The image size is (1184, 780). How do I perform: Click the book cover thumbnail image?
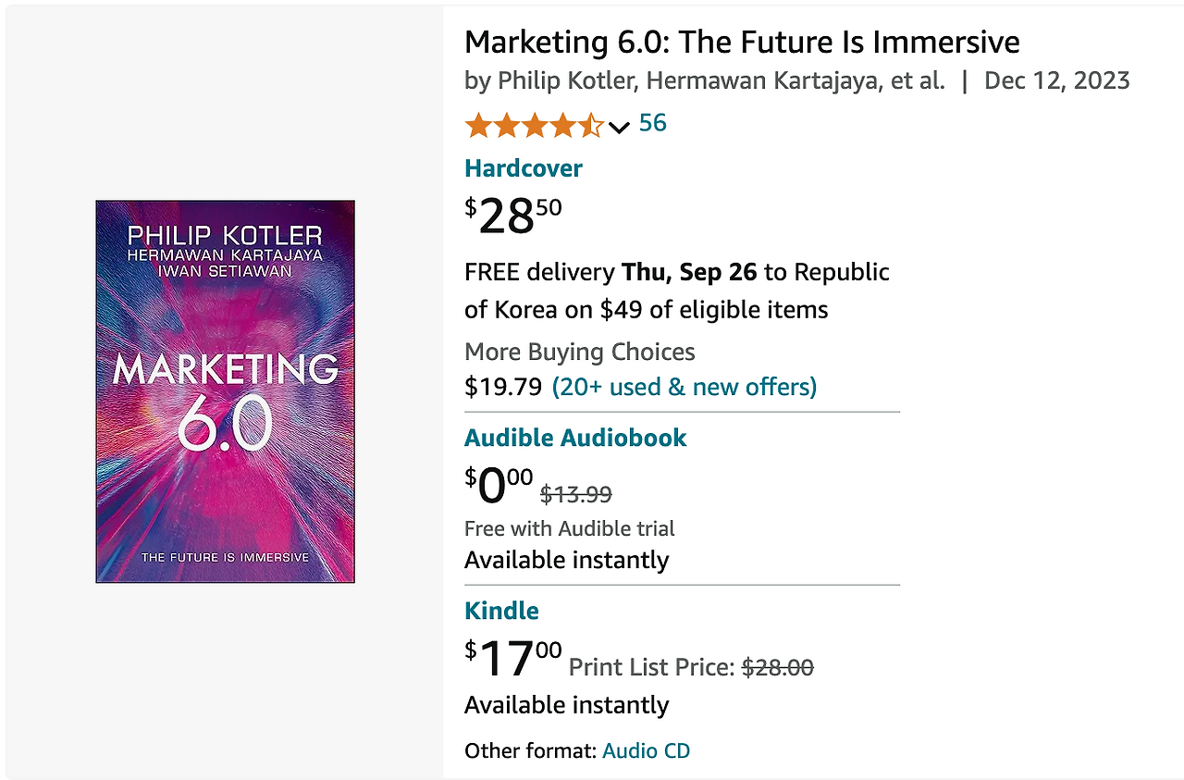tap(224, 390)
